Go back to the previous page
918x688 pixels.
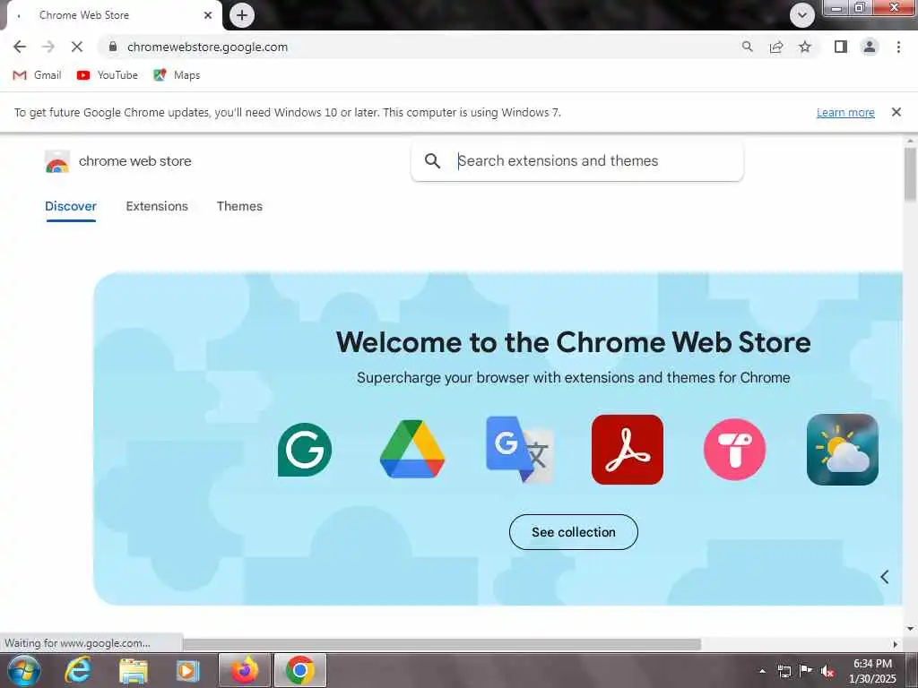point(20,47)
